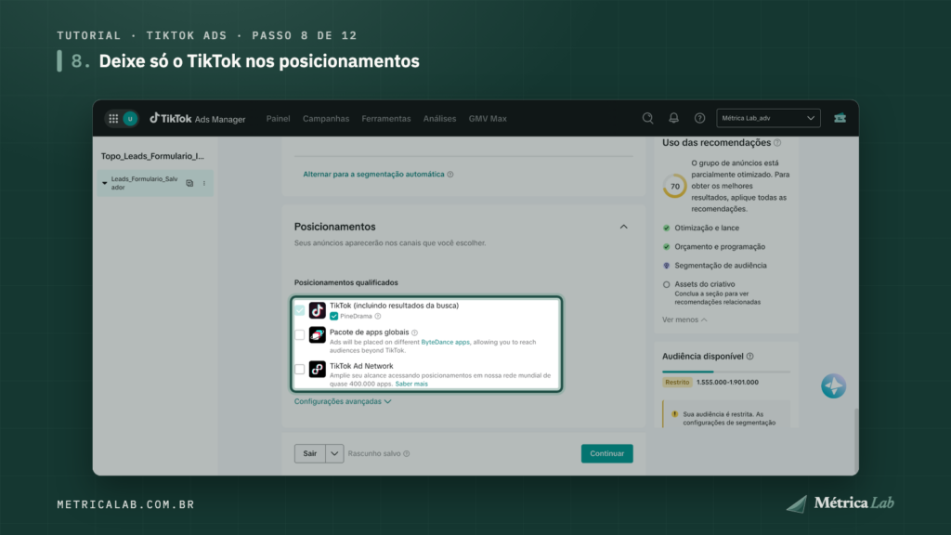Open more options for Leads_Formulario_Salvador
The image size is (951, 535).
[204, 183]
